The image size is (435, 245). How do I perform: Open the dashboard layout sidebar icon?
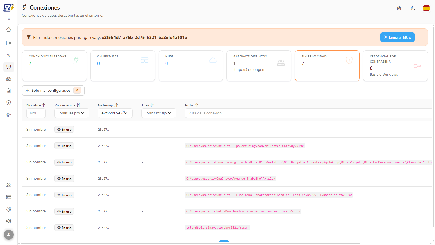pos(9,43)
